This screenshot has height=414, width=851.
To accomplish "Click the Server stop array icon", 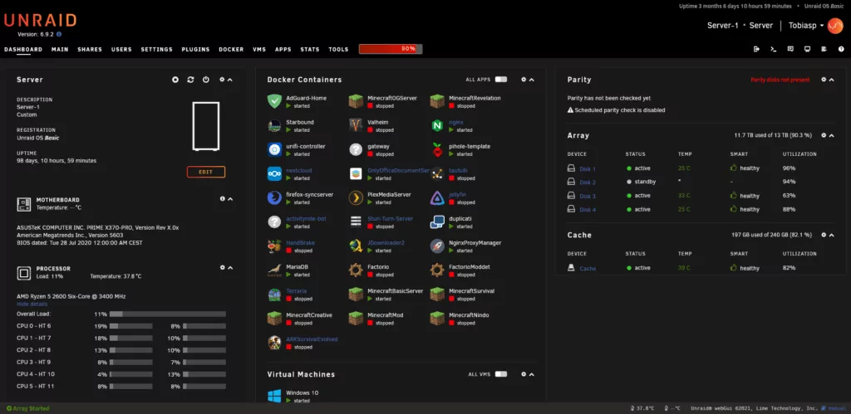I will [175, 80].
